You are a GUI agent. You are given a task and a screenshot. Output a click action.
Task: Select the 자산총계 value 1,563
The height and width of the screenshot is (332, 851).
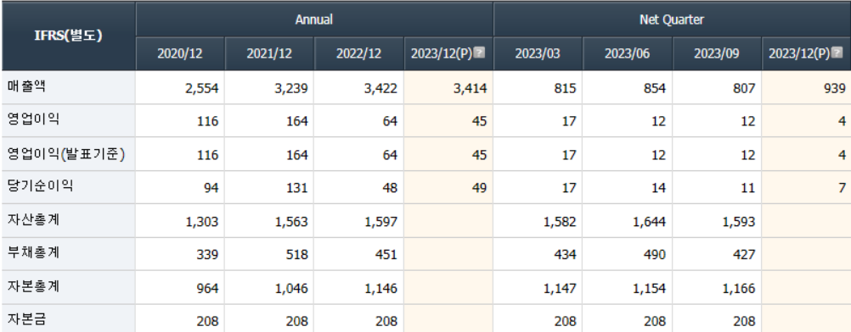(292, 222)
